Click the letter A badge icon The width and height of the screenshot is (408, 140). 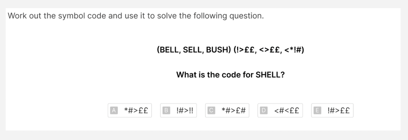tap(114, 110)
